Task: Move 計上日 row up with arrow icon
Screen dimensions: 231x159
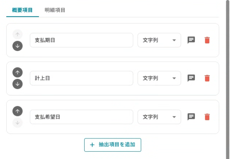Action: [x=18, y=72]
